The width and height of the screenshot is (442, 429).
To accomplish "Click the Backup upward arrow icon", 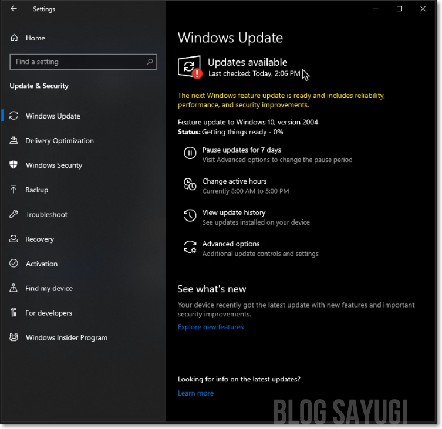I will [14, 190].
